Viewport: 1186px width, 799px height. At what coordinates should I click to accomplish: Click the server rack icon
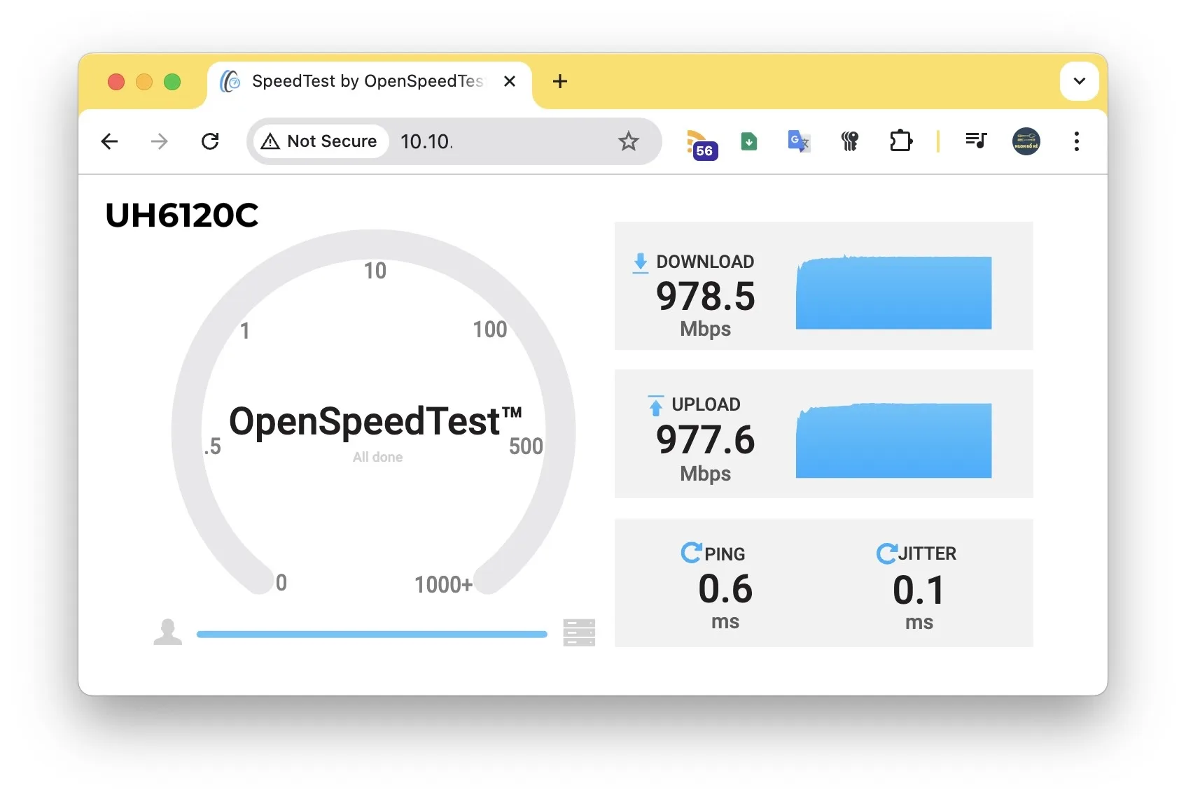click(x=579, y=632)
